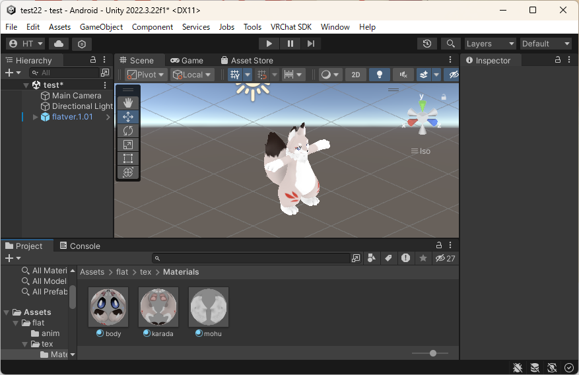
Task: Select the Hand (View) tool
Action: [128, 103]
